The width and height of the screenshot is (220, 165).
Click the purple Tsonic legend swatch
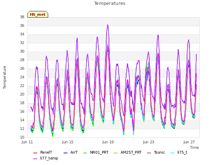coord(149,153)
